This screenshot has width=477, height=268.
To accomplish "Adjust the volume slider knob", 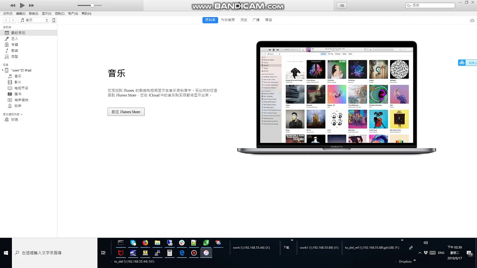I will coord(92,5).
